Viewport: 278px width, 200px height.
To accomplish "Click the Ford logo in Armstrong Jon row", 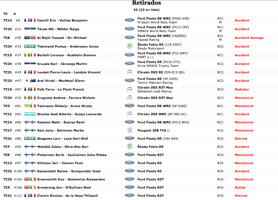I will click(130, 187).
